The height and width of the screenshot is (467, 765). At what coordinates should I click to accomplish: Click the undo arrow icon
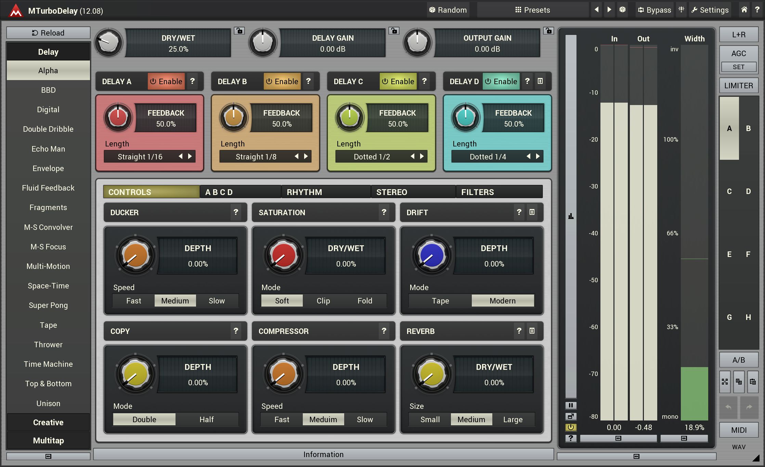pyautogui.click(x=729, y=407)
